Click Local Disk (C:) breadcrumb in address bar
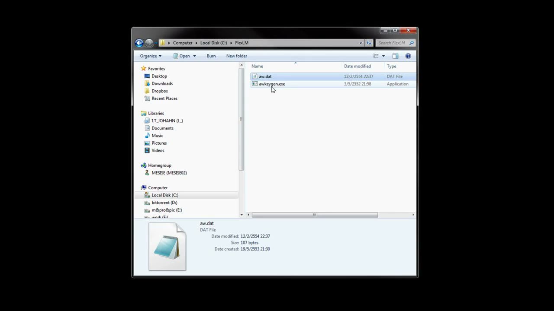Image resolution: width=554 pixels, height=311 pixels. tap(213, 43)
